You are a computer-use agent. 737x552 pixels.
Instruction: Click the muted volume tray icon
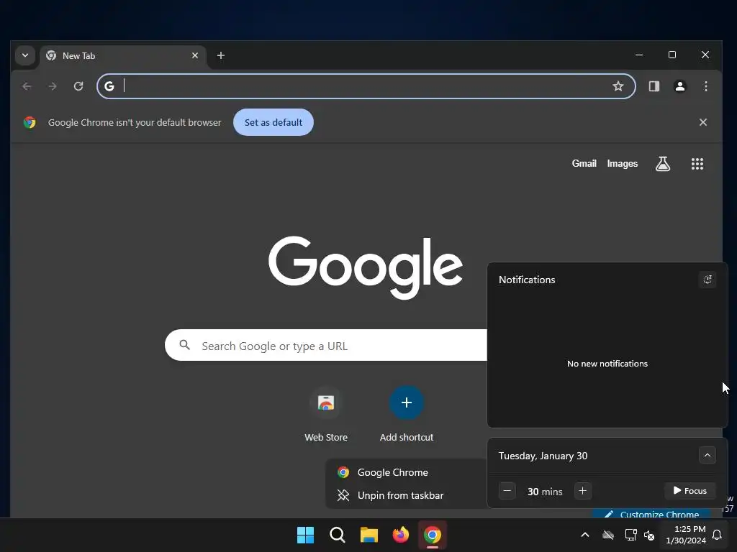(649, 535)
